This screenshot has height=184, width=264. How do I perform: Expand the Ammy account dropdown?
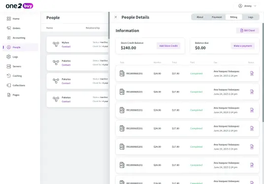[247, 6]
